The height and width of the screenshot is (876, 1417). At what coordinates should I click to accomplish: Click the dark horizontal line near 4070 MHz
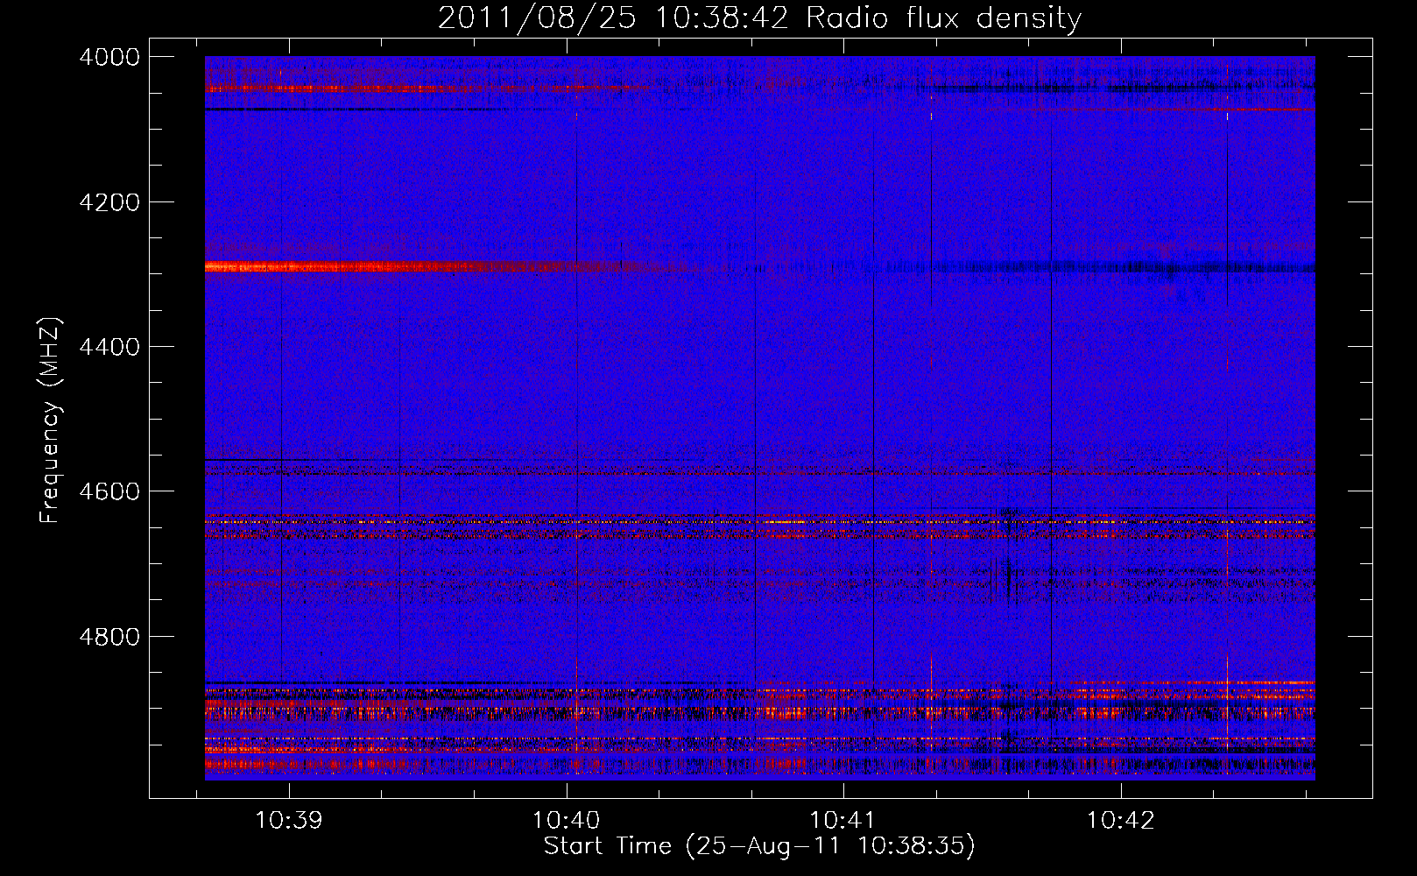(x=350, y=109)
